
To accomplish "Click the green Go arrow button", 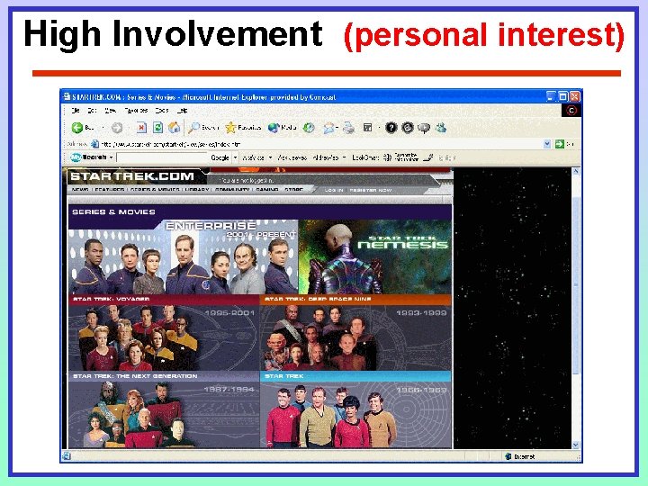I will pyautogui.click(x=560, y=144).
